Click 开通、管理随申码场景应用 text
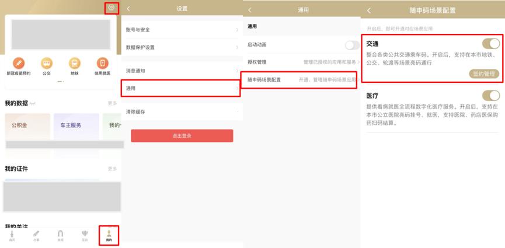 (327, 80)
